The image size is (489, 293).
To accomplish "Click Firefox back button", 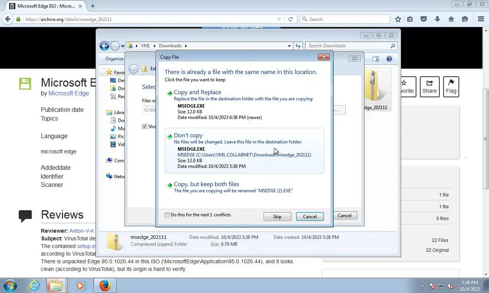I will [x=8, y=19].
